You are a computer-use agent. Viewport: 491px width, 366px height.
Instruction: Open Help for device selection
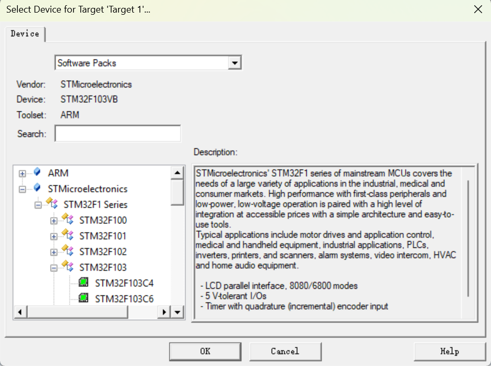coord(450,351)
